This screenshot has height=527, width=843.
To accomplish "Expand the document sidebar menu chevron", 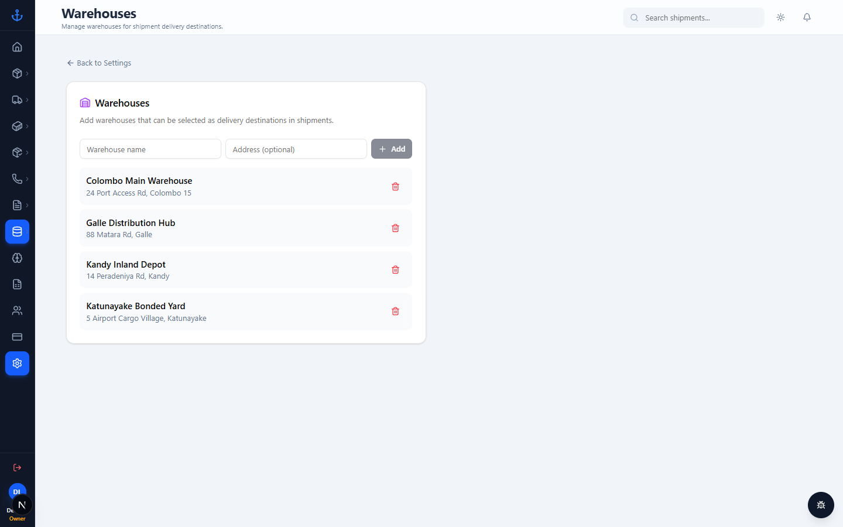I will 27,205.
